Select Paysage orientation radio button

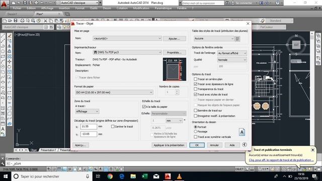point(196,132)
